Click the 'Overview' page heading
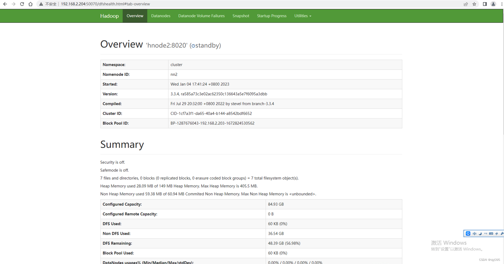 [x=122, y=44]
